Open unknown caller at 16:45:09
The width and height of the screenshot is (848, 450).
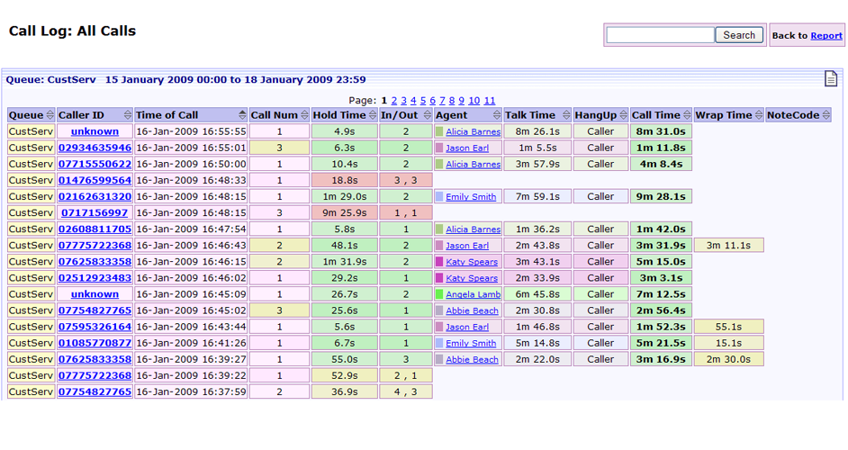pos(95,294)
